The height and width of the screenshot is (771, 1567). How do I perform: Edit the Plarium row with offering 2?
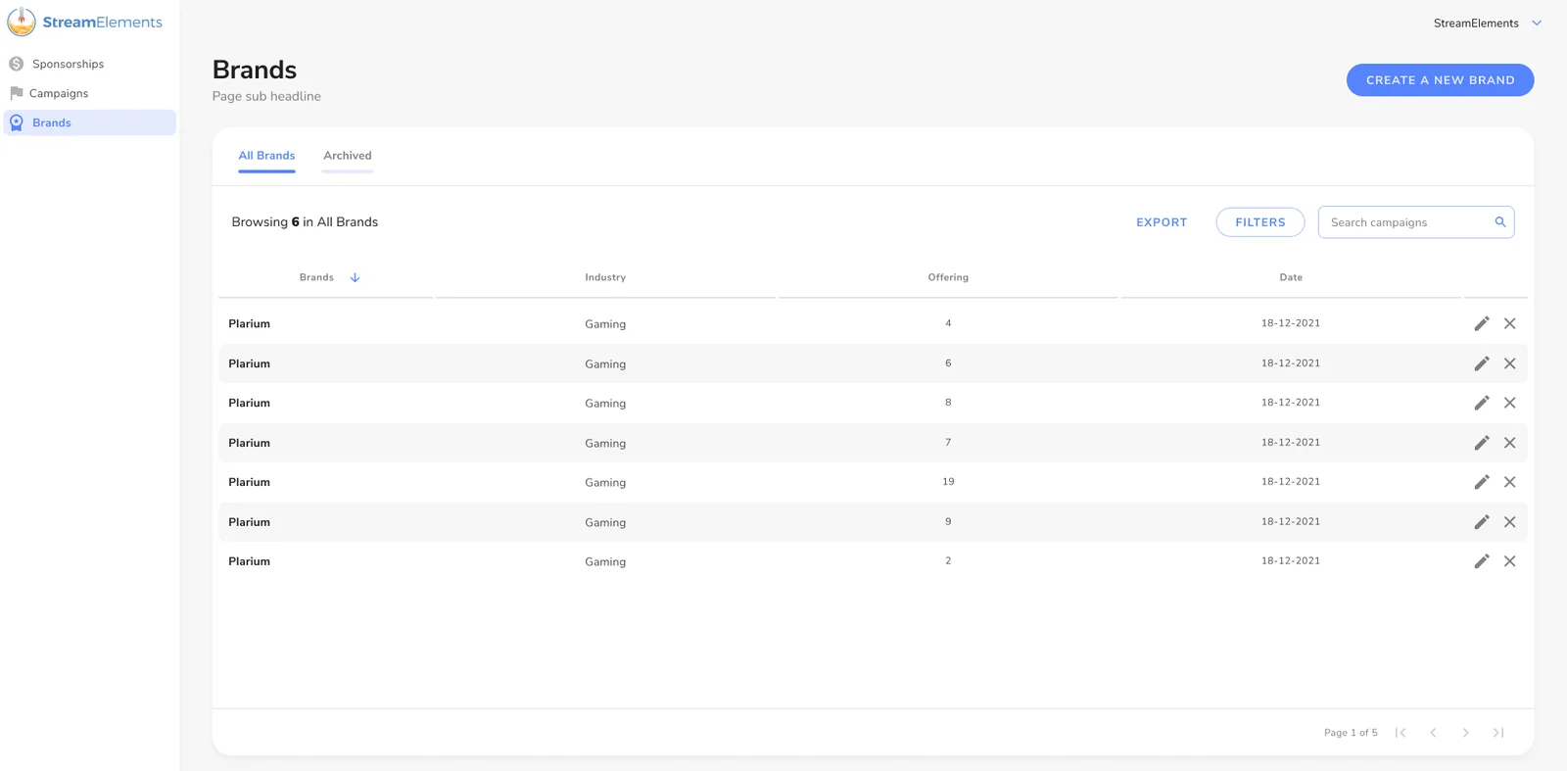tap(1482, 561)
